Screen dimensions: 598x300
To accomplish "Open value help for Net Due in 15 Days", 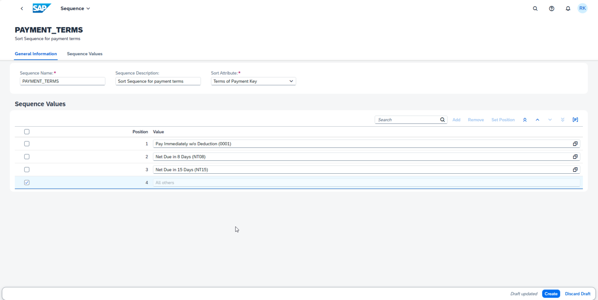I will (x=575, y=169).
